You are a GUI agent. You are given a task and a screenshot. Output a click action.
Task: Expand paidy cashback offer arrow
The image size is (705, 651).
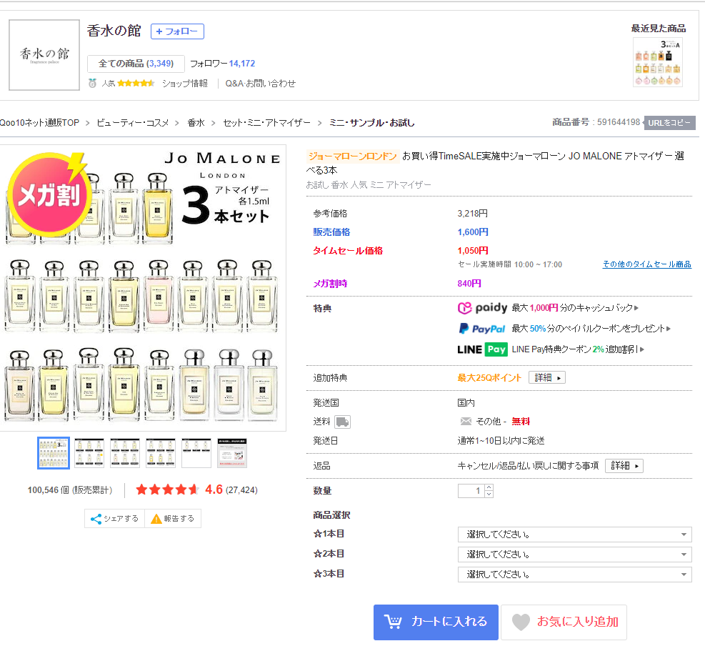(636, 308)
